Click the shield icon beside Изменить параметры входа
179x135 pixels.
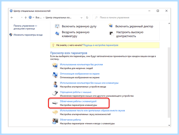coord(11,35)
